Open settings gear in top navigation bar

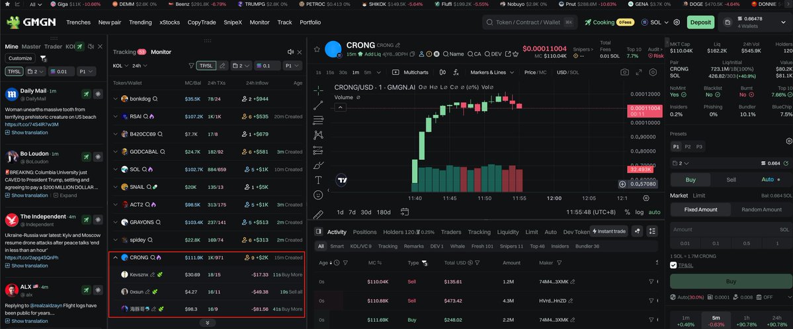pos(677,22)
